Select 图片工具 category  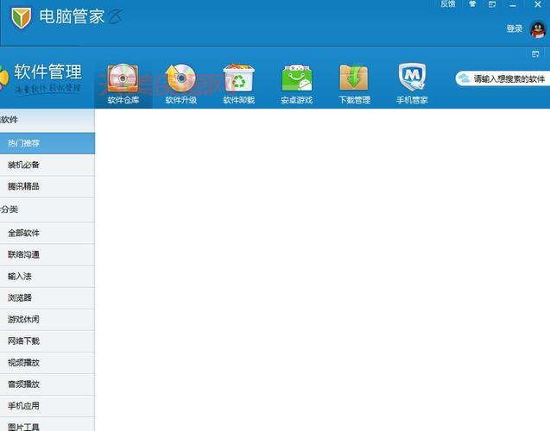click(x=47, y=424)
